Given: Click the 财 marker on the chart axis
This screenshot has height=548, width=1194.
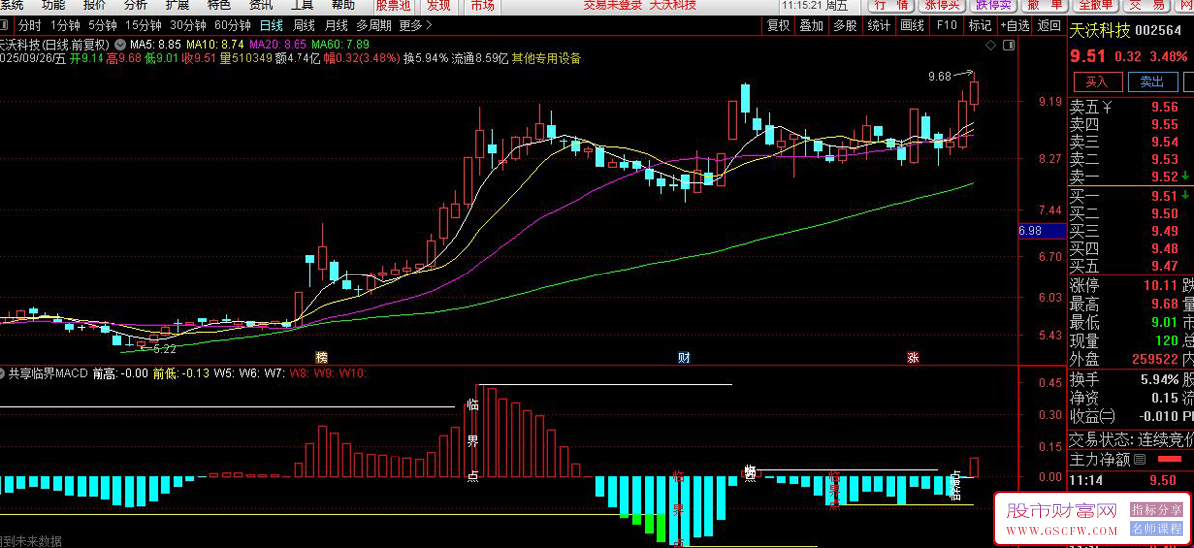Looking at the screenshot, I should click(x=684, y=357).
